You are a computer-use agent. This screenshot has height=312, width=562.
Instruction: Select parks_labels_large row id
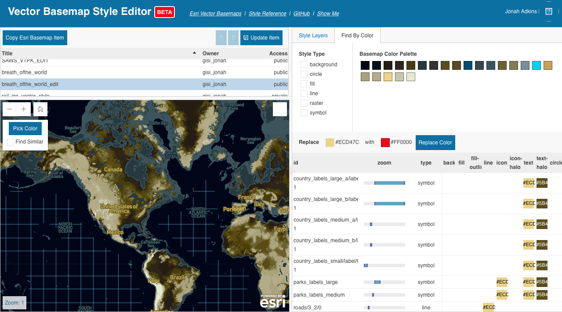point(315,282)
